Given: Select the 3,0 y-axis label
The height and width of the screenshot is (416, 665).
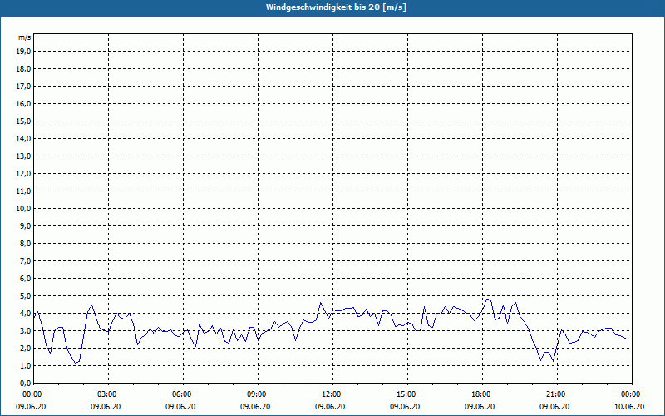Looking at the screenshot, I should point(25,330).
